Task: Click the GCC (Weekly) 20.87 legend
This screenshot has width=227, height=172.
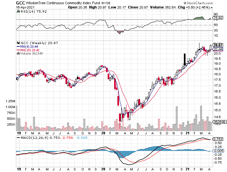Action: (x=39, y=43)
